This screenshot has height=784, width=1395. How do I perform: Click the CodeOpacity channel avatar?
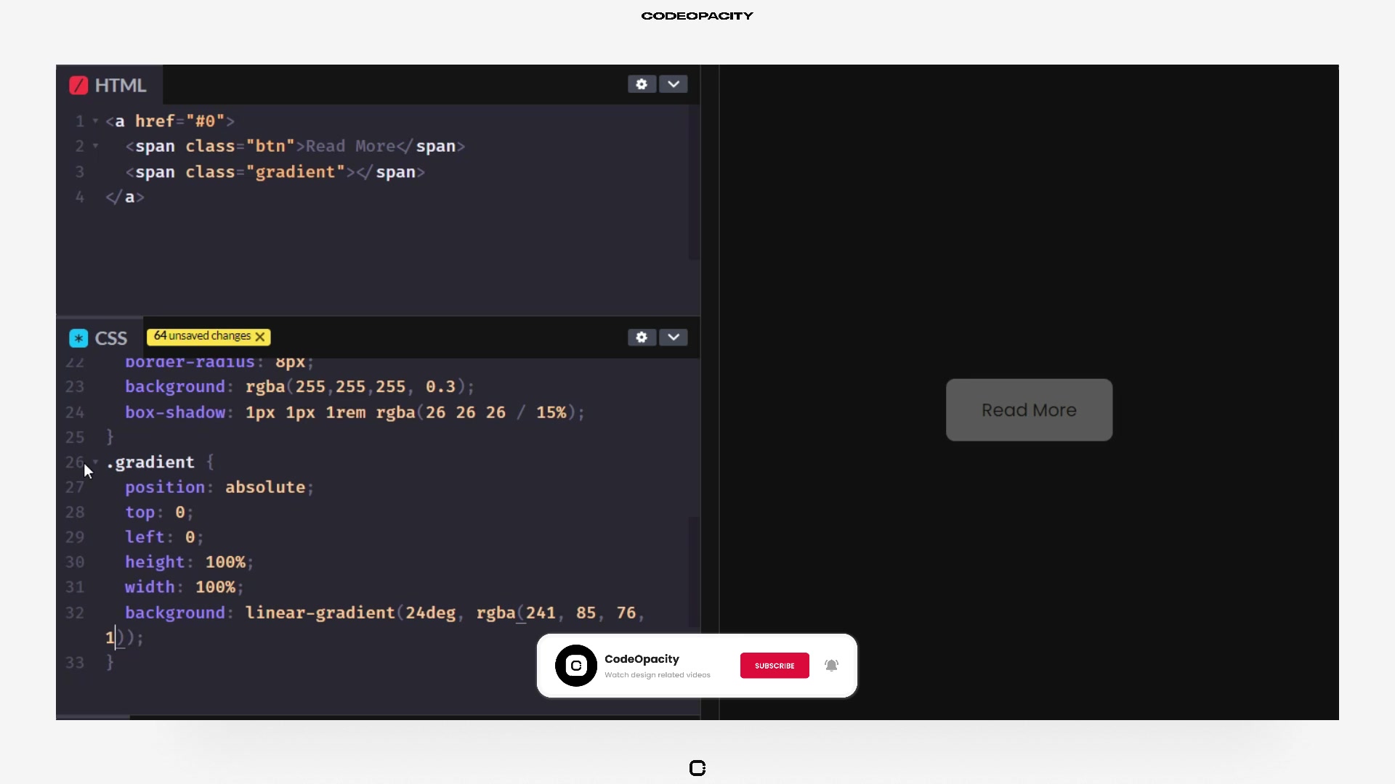[576, 666]
